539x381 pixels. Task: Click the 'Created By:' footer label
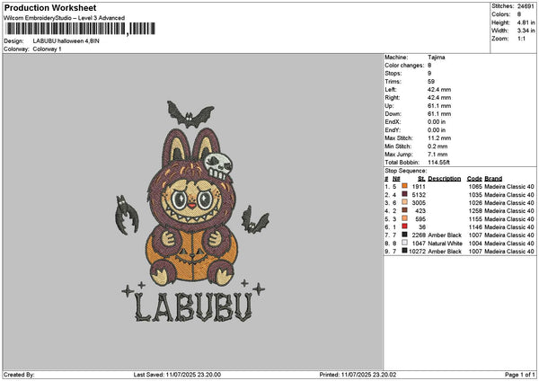coord(19,375)
